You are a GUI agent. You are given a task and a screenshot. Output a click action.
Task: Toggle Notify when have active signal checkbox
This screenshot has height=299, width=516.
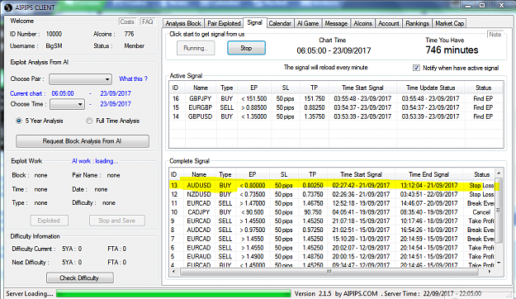[416, 68]
